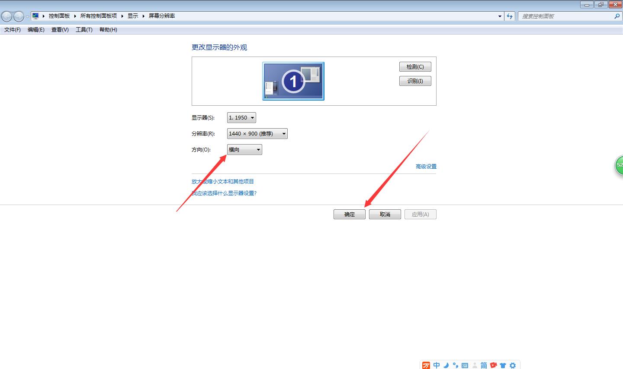The width and height of the screenshot is (623, 369).
Task: Open 放大或缩小文本和其他项目 link
Action: [223, 182]
